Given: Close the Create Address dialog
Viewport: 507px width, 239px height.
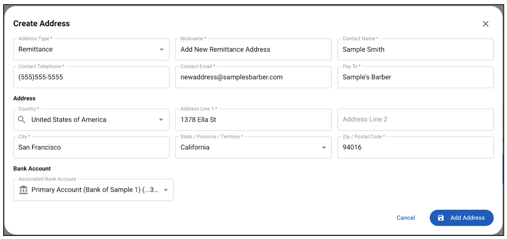Looking at the screenshot, I should click(485, 24).
